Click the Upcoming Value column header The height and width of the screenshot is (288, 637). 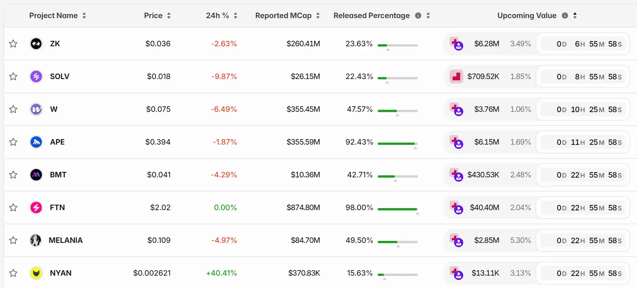(x=527, y=16)
